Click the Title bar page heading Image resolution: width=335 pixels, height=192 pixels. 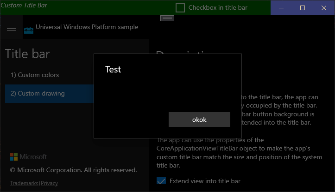[x=27, y=54]
